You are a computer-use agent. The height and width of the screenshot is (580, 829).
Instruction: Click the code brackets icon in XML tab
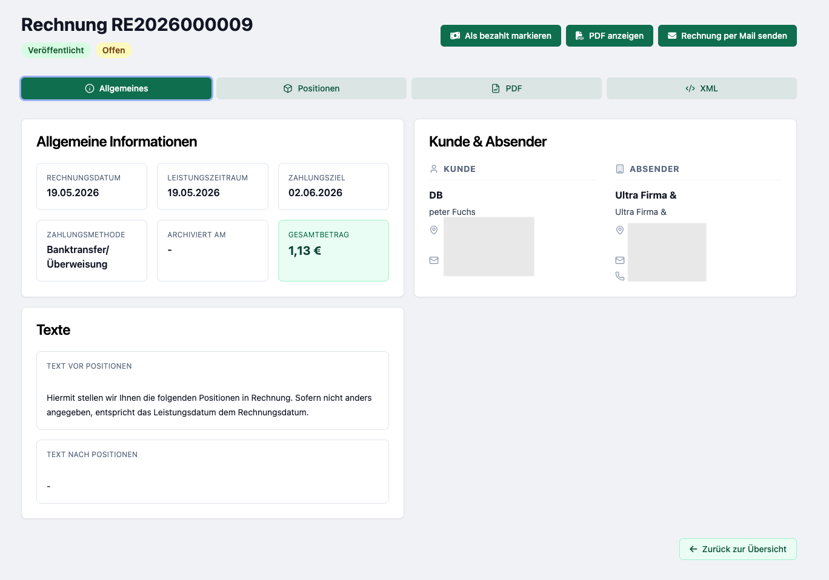tap(690, 88)
